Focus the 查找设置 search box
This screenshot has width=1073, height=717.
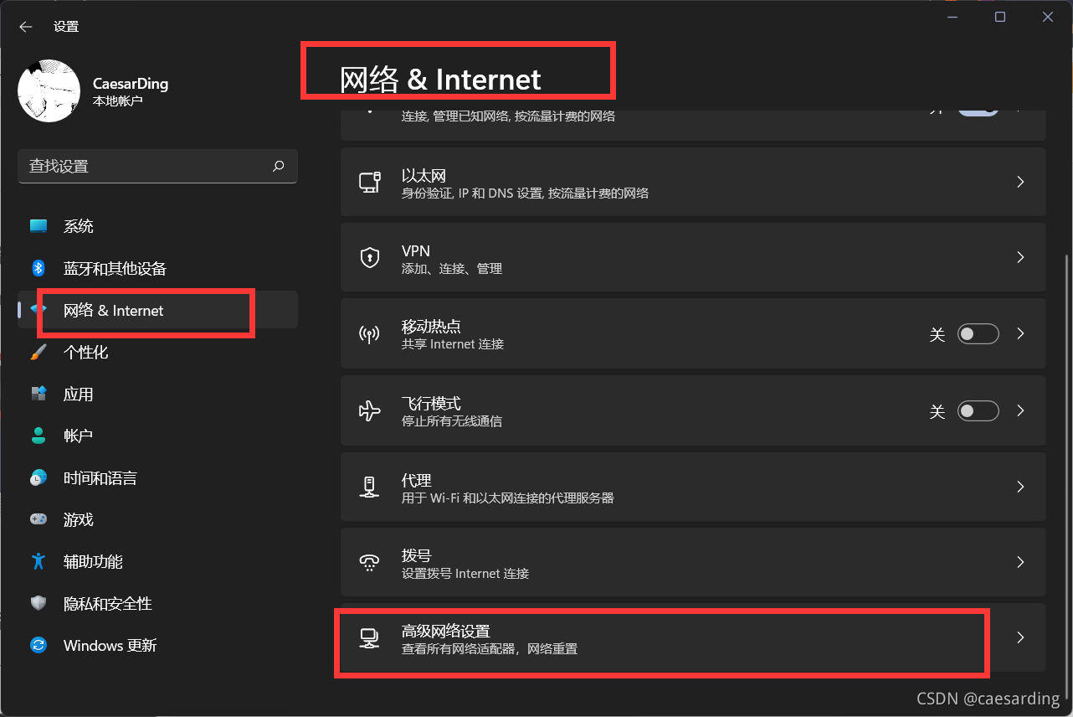click(157, 167)
